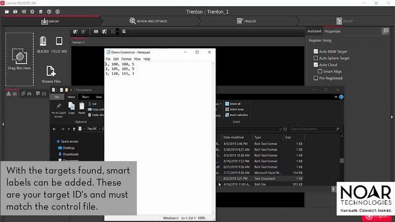Viewport: 395px width, 222px height.
Task: Open Explorer help blue question icon
Action: tap(341, 97)
